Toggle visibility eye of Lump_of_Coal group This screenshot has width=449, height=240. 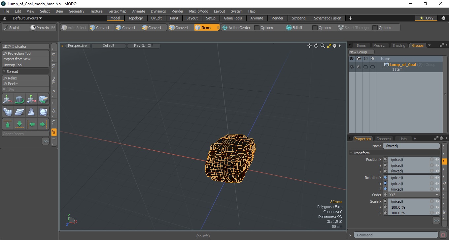pos(352,67)
